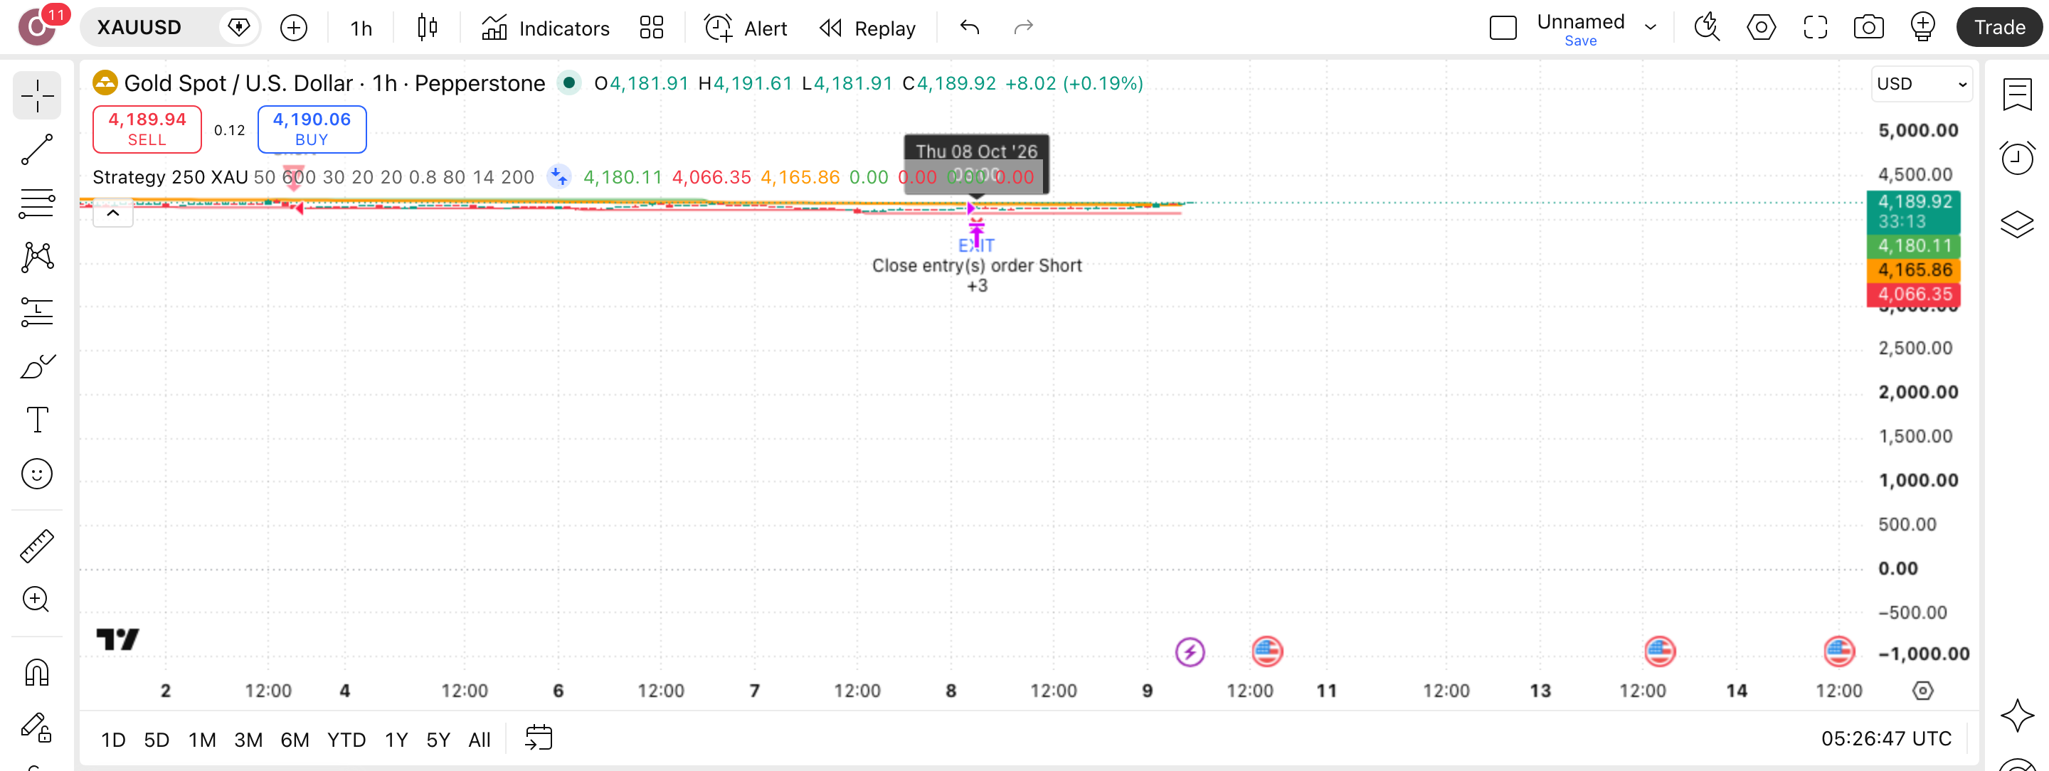The width and height of the screenshot is (2049, 771).
Task: Open the quick search lightning icon
Action: pyautogui.click(x=1707, y=28)
